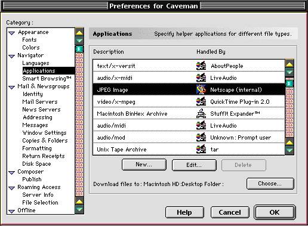Select Identity under Mail & Newsgroups
The image size is (308, 226).
point(33,94)
